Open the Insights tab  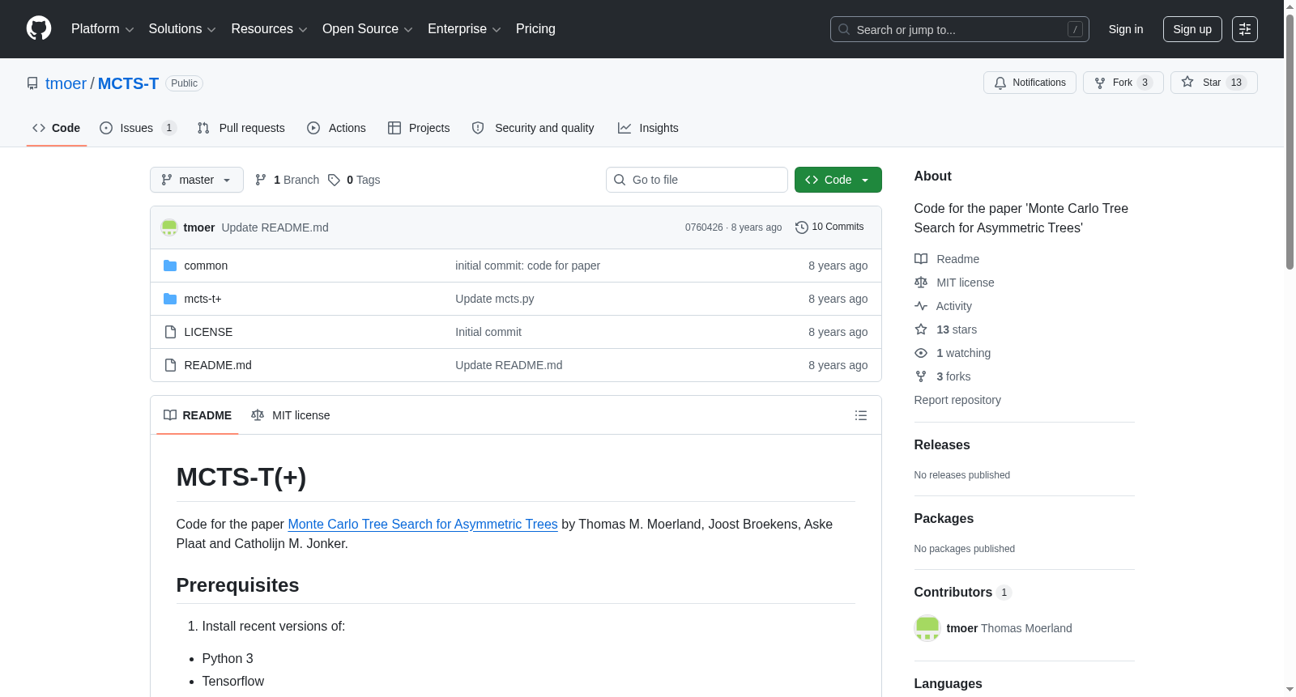(x=648, y=128)
